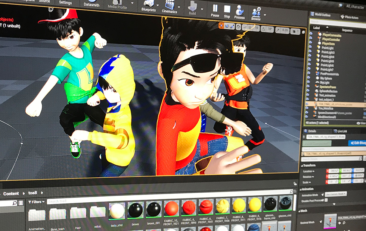Select SpectatorPawn in World Outliner
The width and height of the screenshot is (366, 231).
pos(329,87)
